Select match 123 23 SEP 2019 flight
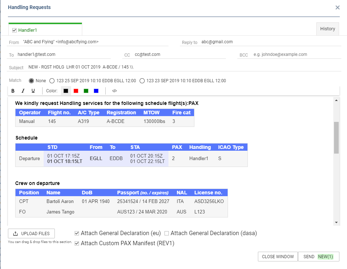 142,81
